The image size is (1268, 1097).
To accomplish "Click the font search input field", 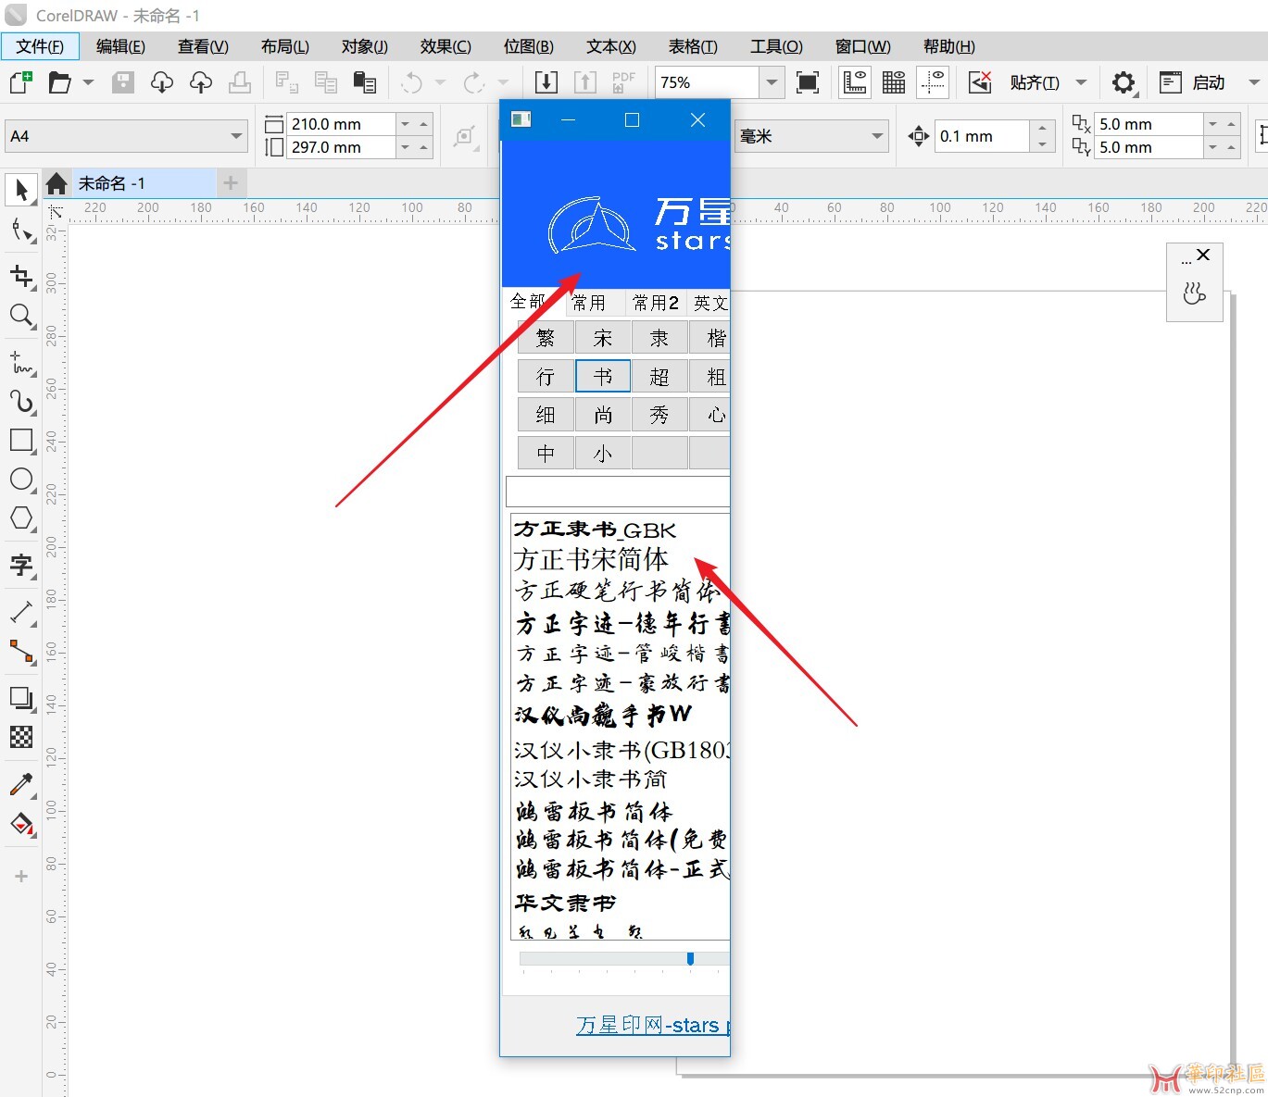I will click(618, 492).
